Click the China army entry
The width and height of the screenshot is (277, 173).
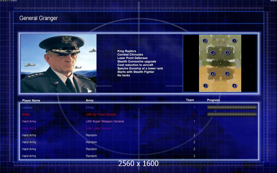point(90,107)
